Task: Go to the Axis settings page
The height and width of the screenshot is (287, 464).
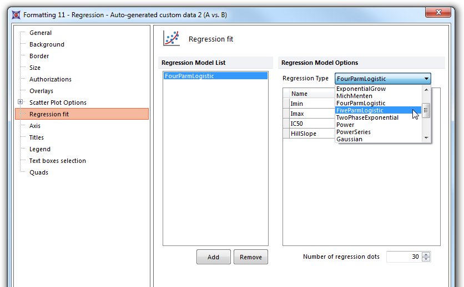Action: point(35,126)
